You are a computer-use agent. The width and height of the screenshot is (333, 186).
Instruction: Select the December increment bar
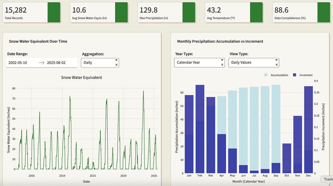[x=308, y=130]
